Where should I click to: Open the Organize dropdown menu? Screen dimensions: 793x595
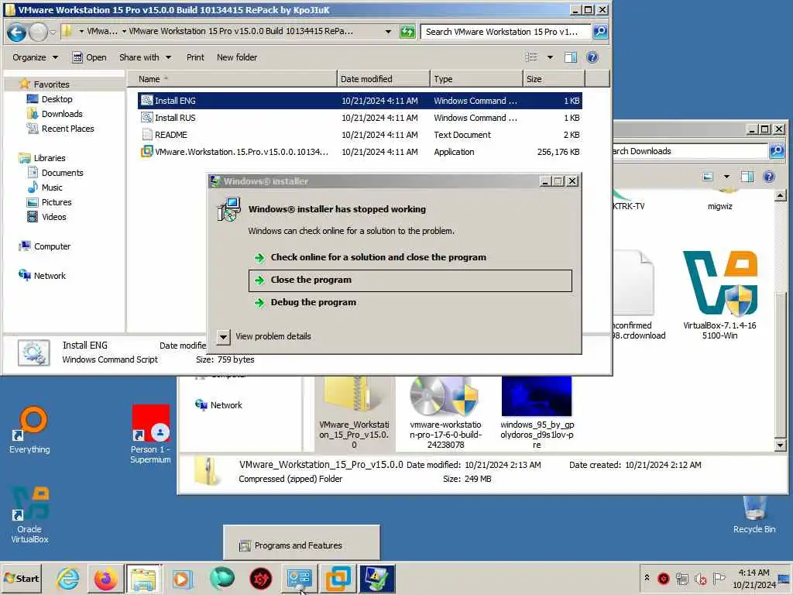click(x=36, y=57)
